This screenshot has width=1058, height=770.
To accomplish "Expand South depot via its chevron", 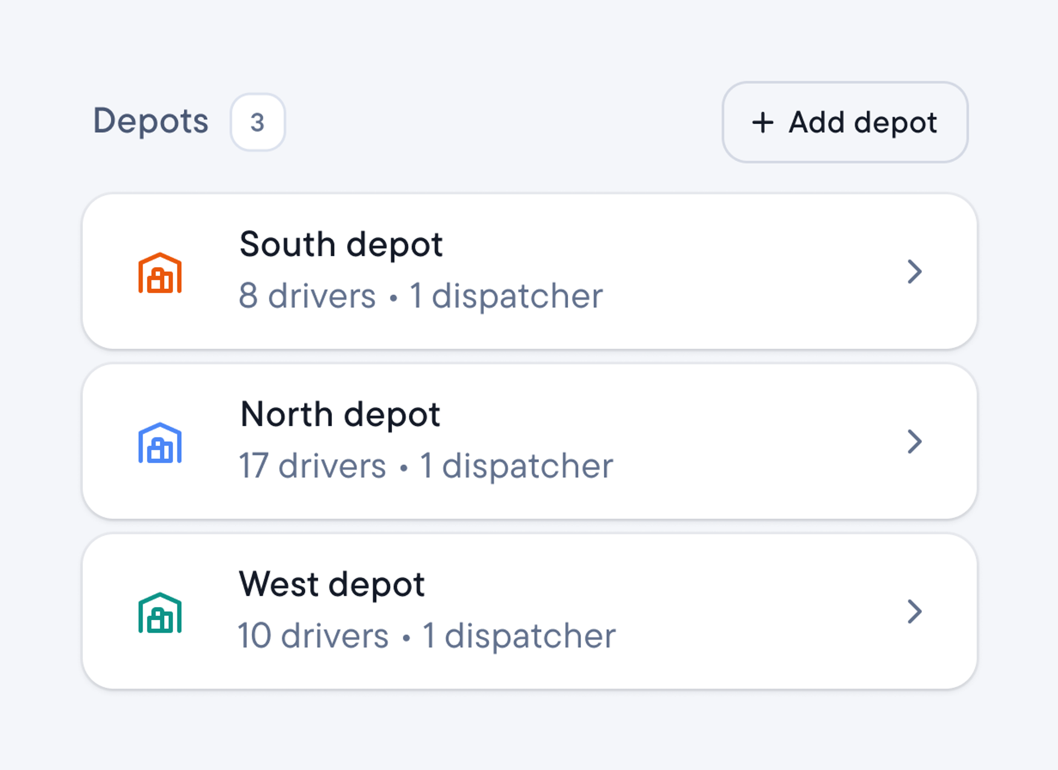I will [914, 272].
